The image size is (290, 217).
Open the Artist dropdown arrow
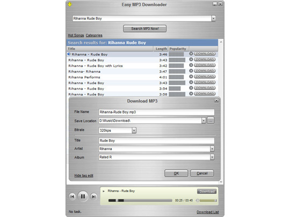212,149
